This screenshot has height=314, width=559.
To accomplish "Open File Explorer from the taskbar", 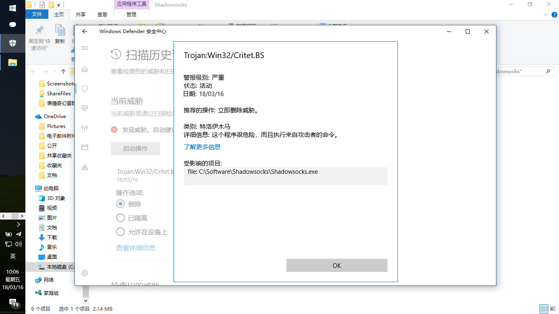I will point(13,63).
